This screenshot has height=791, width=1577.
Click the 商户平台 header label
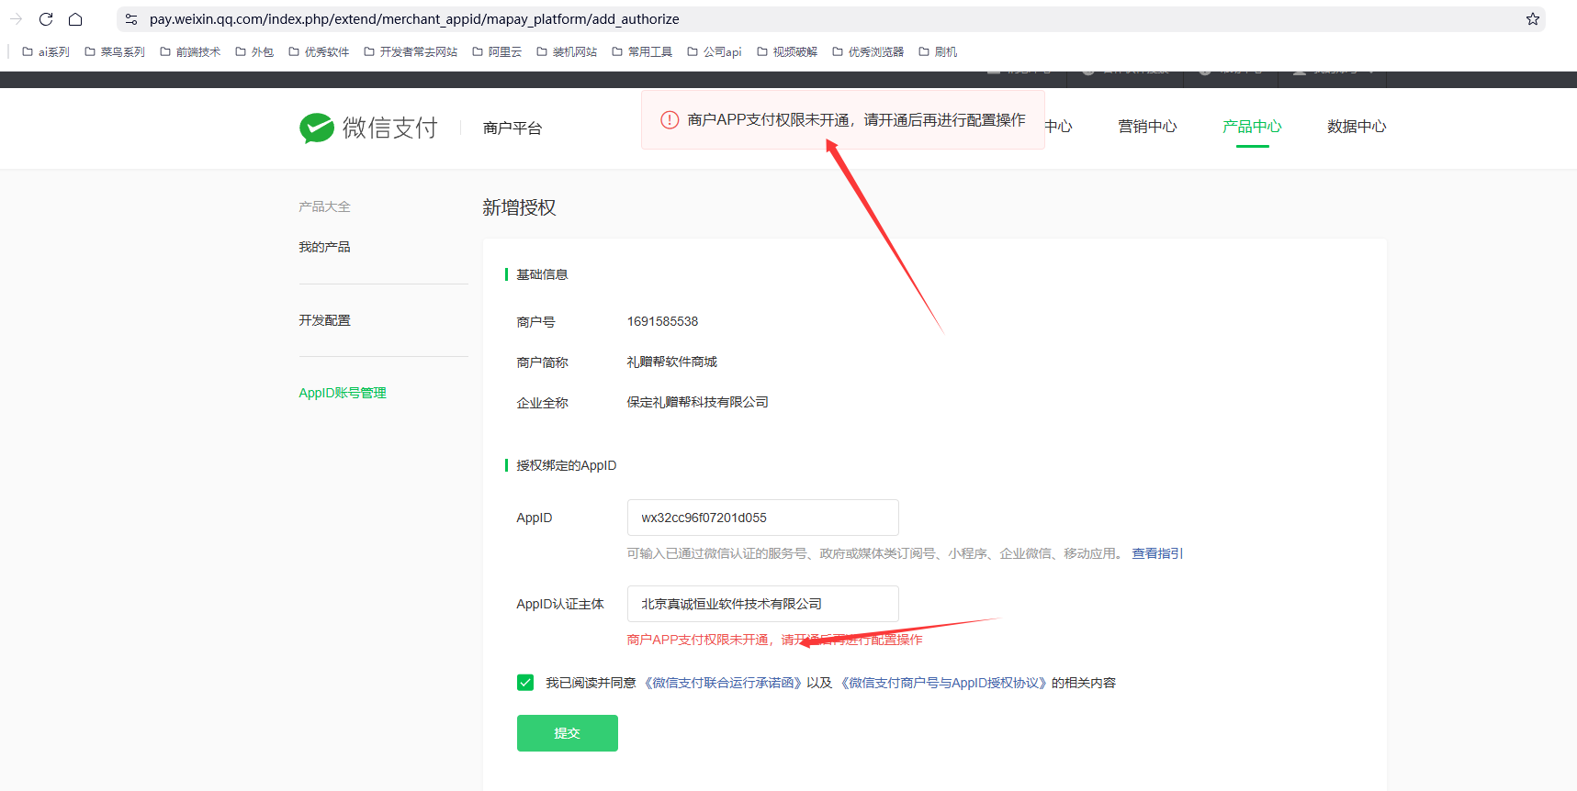click(x=513, y=128)
